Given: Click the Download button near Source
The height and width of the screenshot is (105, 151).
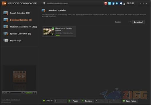Looking at the screenshot, I should click(138, 22).
